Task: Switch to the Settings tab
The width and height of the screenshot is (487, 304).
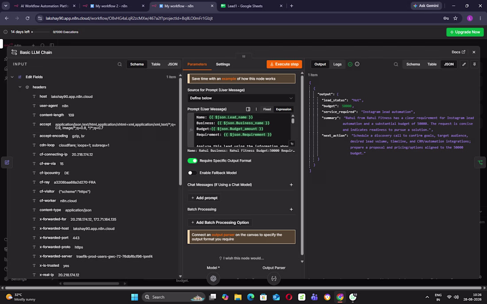Action: (223, 64)
